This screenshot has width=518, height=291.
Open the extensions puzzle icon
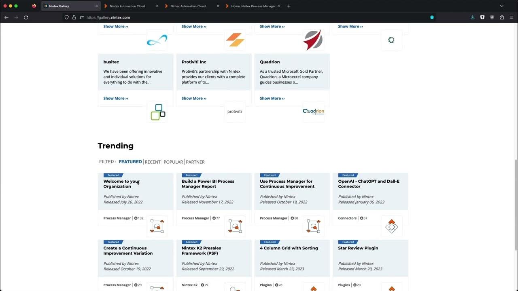tap(502, 17)
